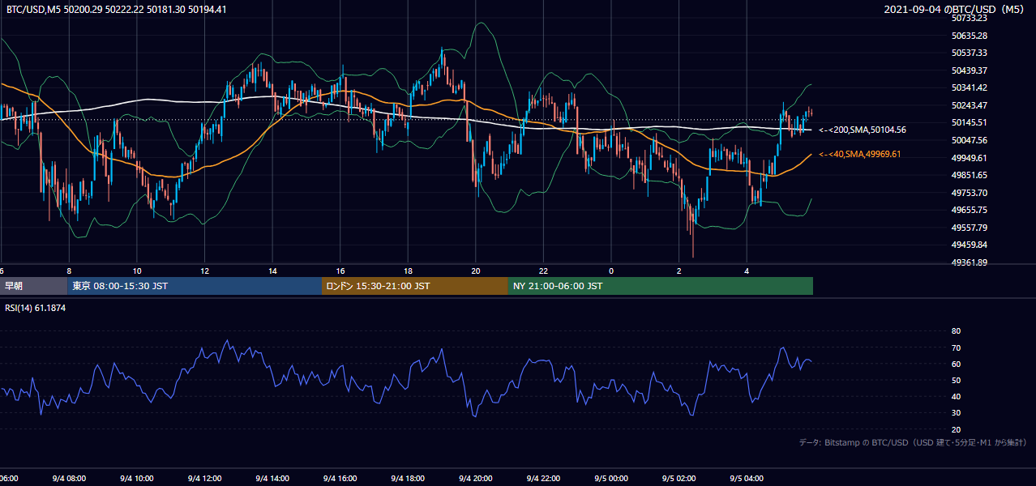Click price axis label 50439.37
1036x486 pixels.
969,70
